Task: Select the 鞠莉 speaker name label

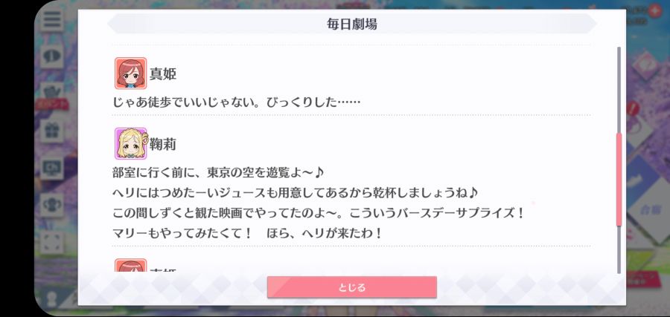Action: (163, 145)
